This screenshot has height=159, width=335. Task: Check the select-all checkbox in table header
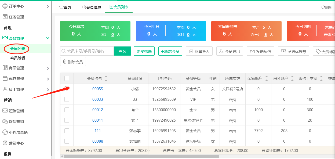(67, 78)
